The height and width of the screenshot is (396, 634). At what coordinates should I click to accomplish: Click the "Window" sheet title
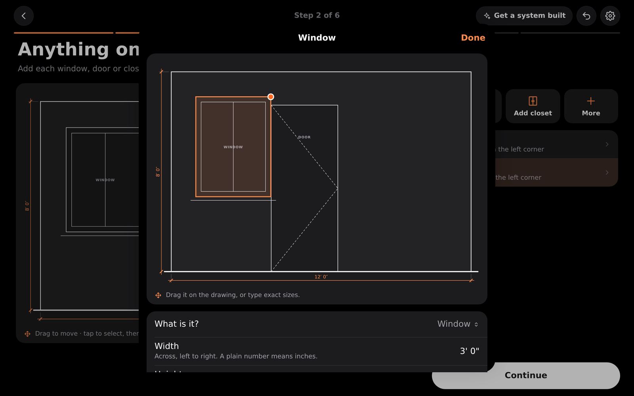317,38
